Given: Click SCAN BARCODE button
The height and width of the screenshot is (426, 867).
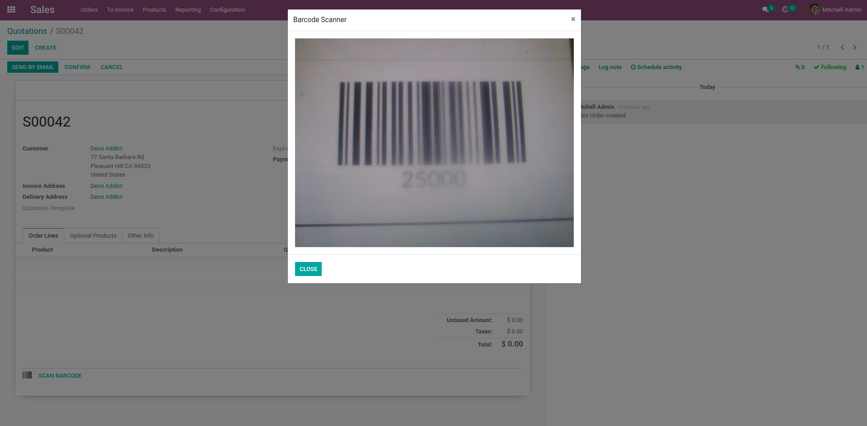Looking at the screenshot, I should [x=60, y=376].
